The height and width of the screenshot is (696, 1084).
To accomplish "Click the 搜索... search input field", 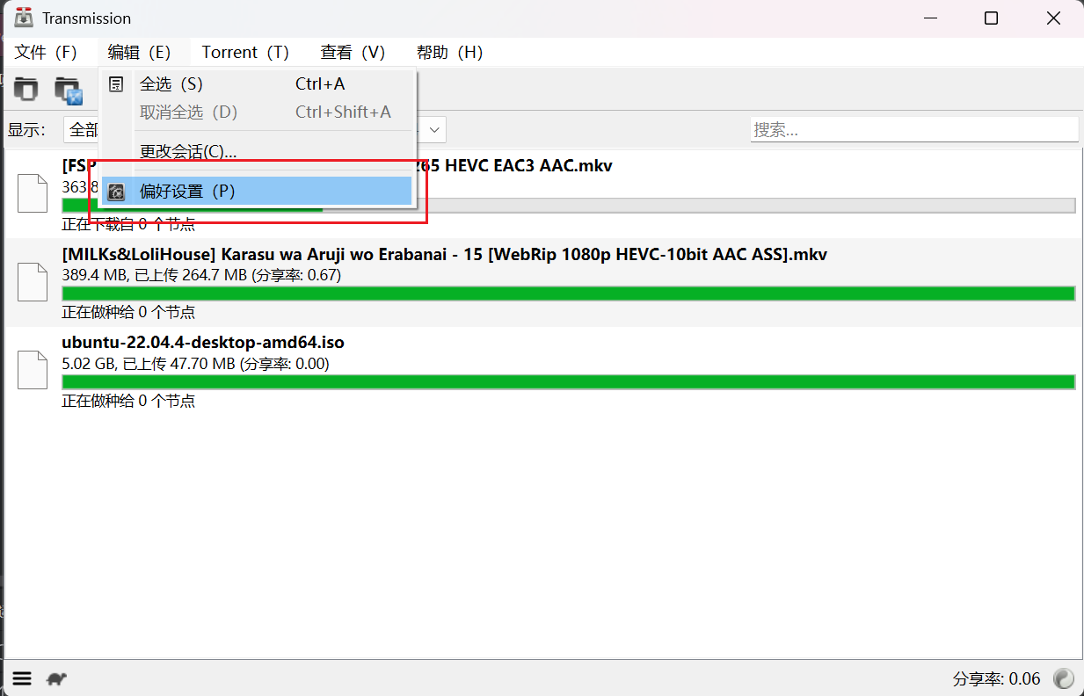I will point(913,130).
